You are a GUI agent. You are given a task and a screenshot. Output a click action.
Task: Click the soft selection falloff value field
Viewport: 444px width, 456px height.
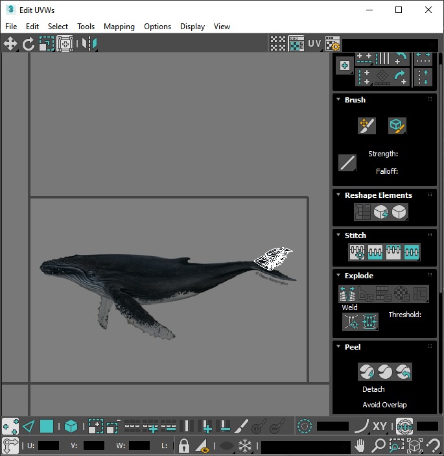pos(333,426)
